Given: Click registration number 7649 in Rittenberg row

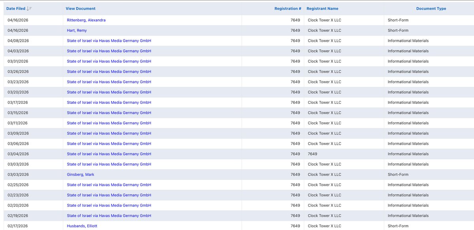Looking at the screenshot, I should (x=295, y=20).
